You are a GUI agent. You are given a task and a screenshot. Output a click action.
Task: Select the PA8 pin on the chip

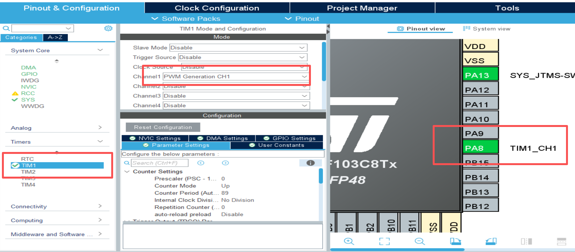tap(480, 148)
